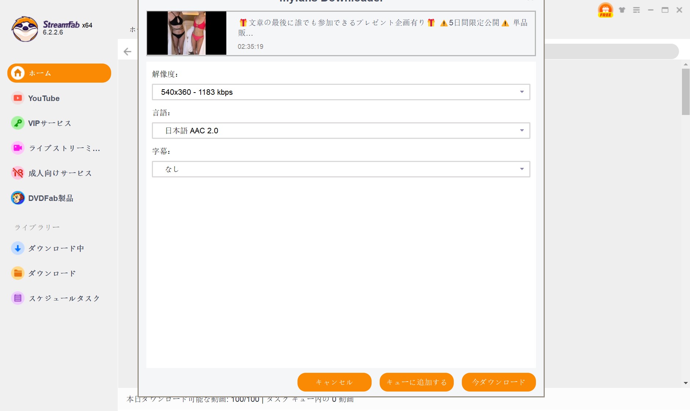Click the キャンセル button

point(335,382)
